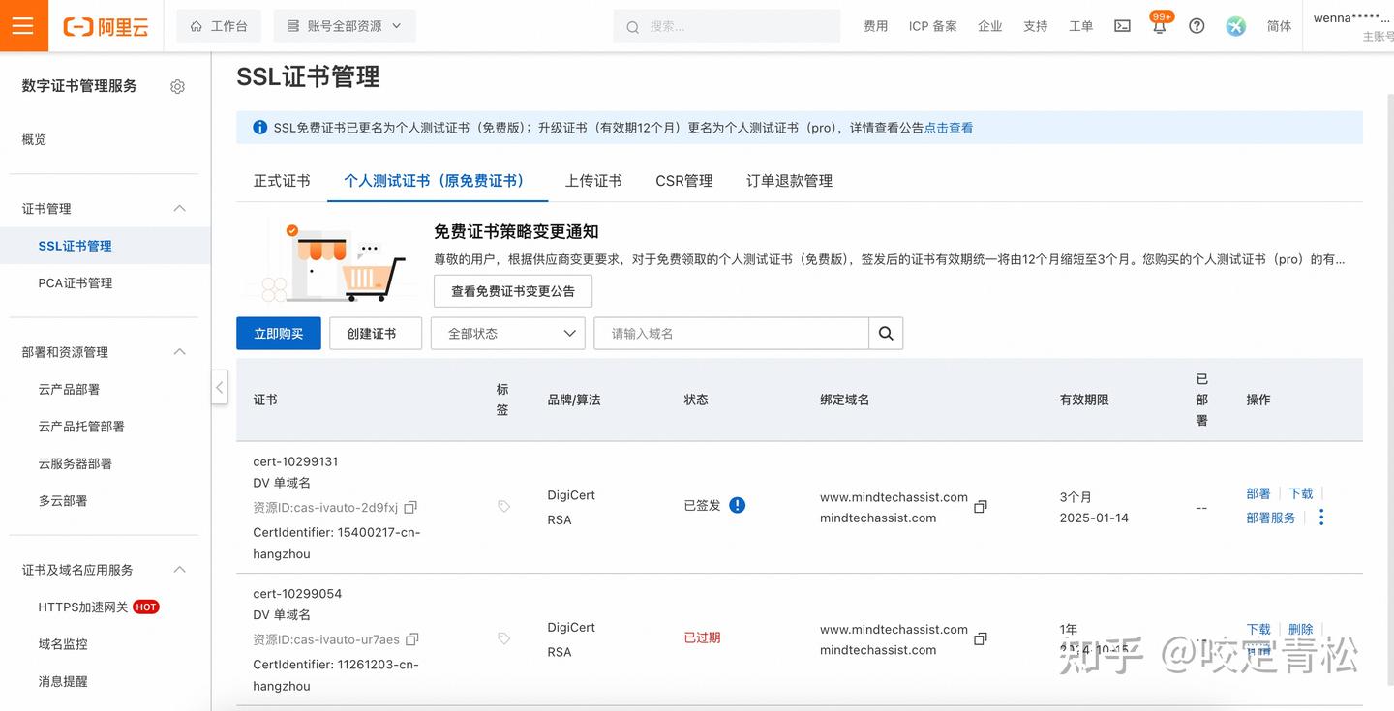Copy resource ID cas-ivauto-ur7aes
The height and width of the screenshot is (711, 1394).
[412, 639]
